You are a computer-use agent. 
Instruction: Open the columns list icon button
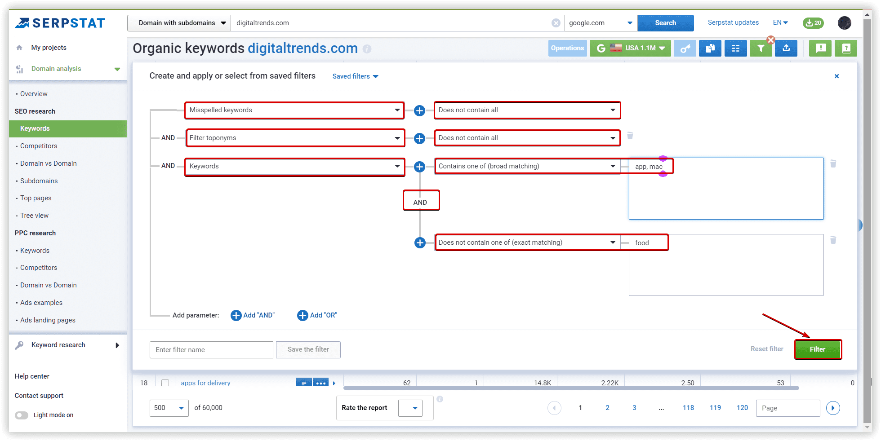click(x=736, y=48)
